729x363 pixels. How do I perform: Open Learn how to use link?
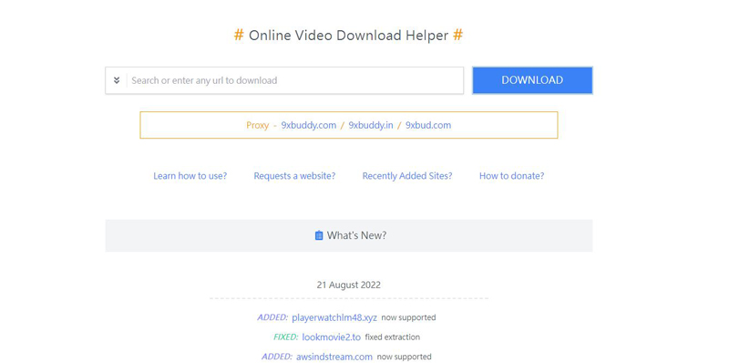pyautogui.click(x=190, y=176)
